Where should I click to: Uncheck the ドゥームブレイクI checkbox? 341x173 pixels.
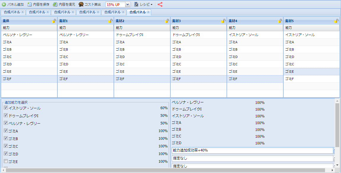click(6, 115)
